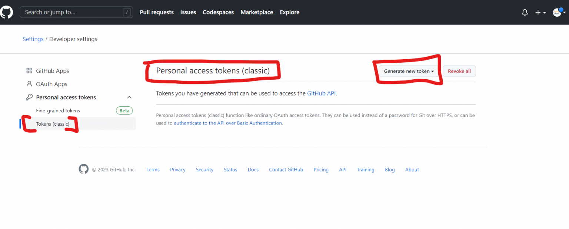
Task: Collapse the Personal access tokens section
Action: tap(129, 97)
